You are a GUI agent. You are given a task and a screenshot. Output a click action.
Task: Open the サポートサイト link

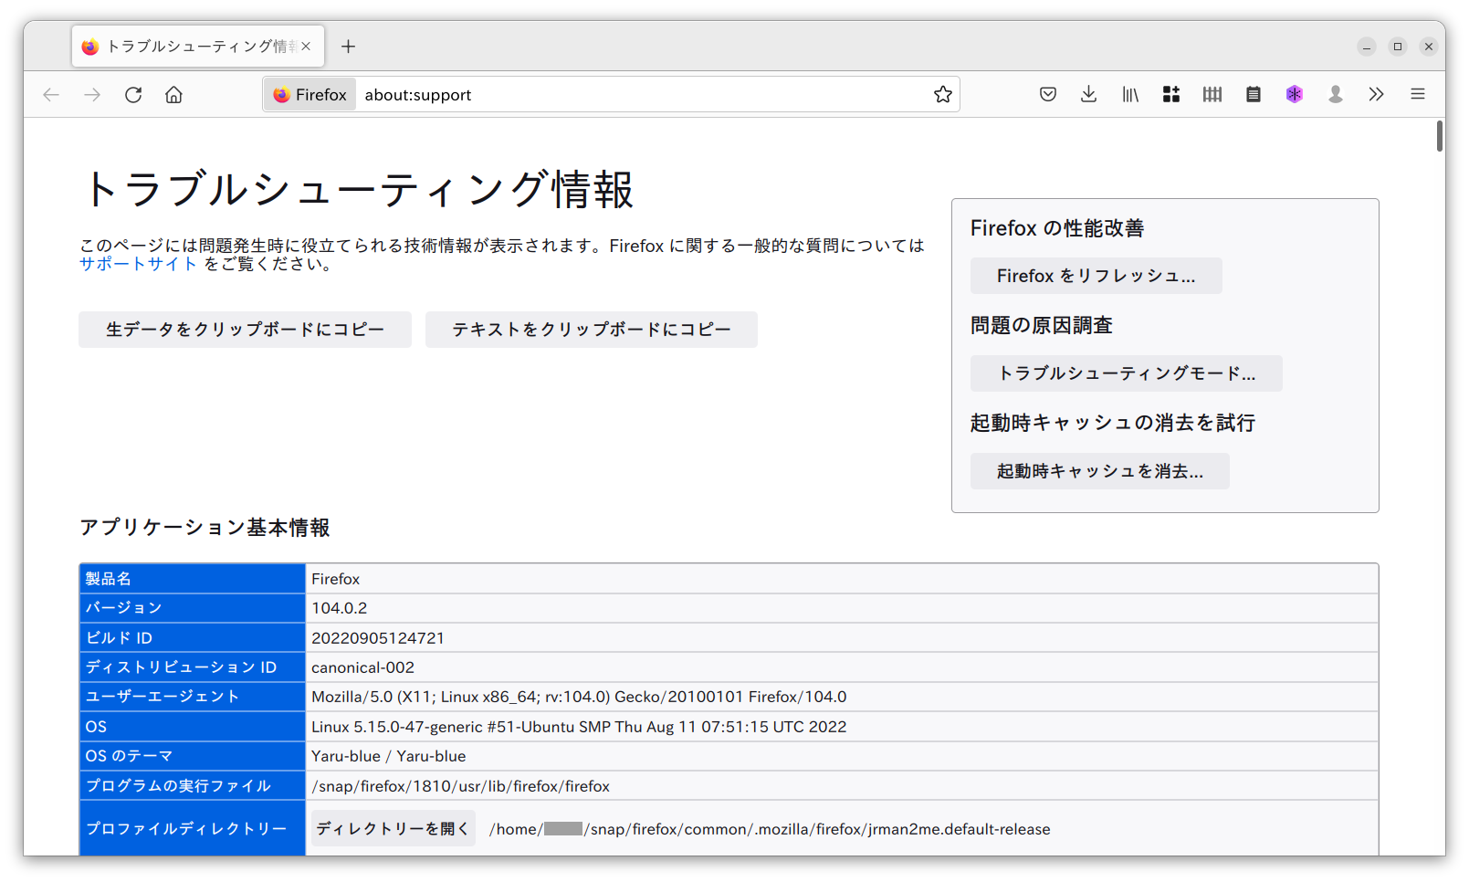(x=138, y=264)
